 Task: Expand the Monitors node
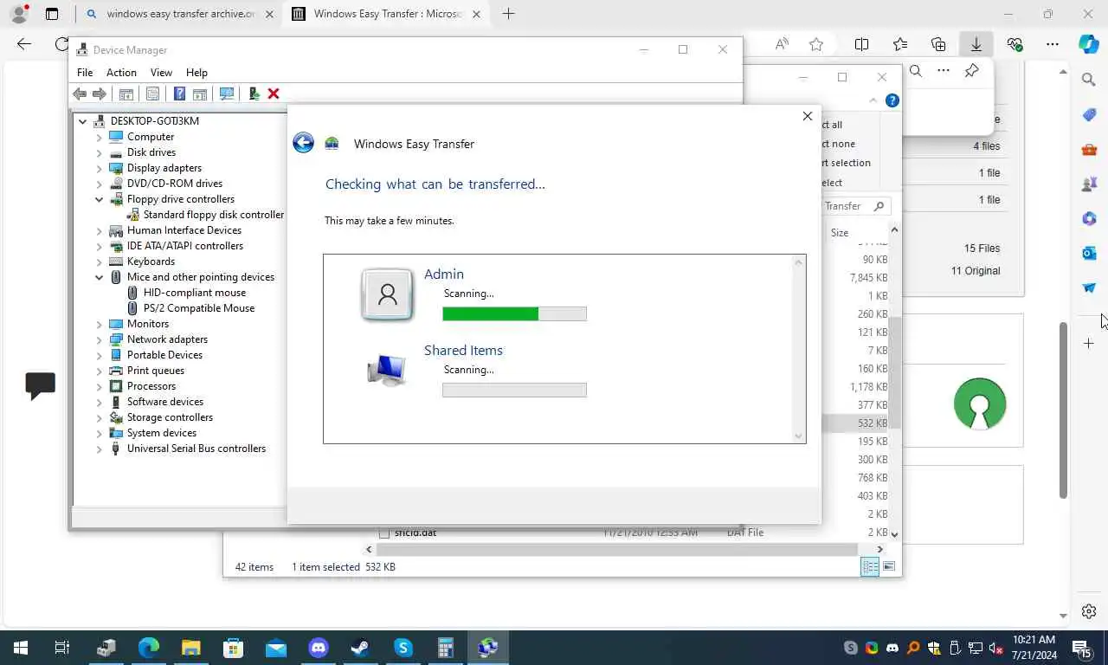pos(100,324)
